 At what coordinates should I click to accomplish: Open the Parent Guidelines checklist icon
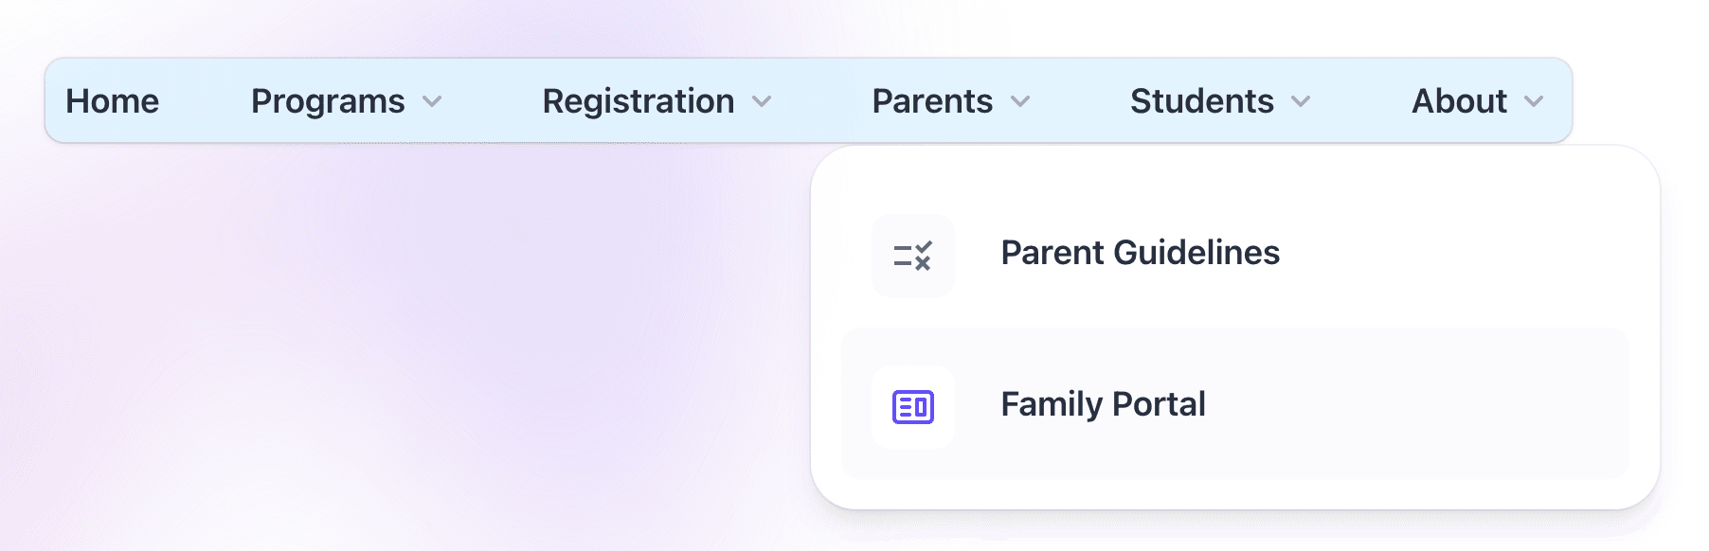pyautogui.click(x=913, y=256)
